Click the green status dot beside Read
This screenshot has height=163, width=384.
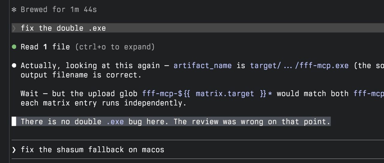[x=14, y=47]
